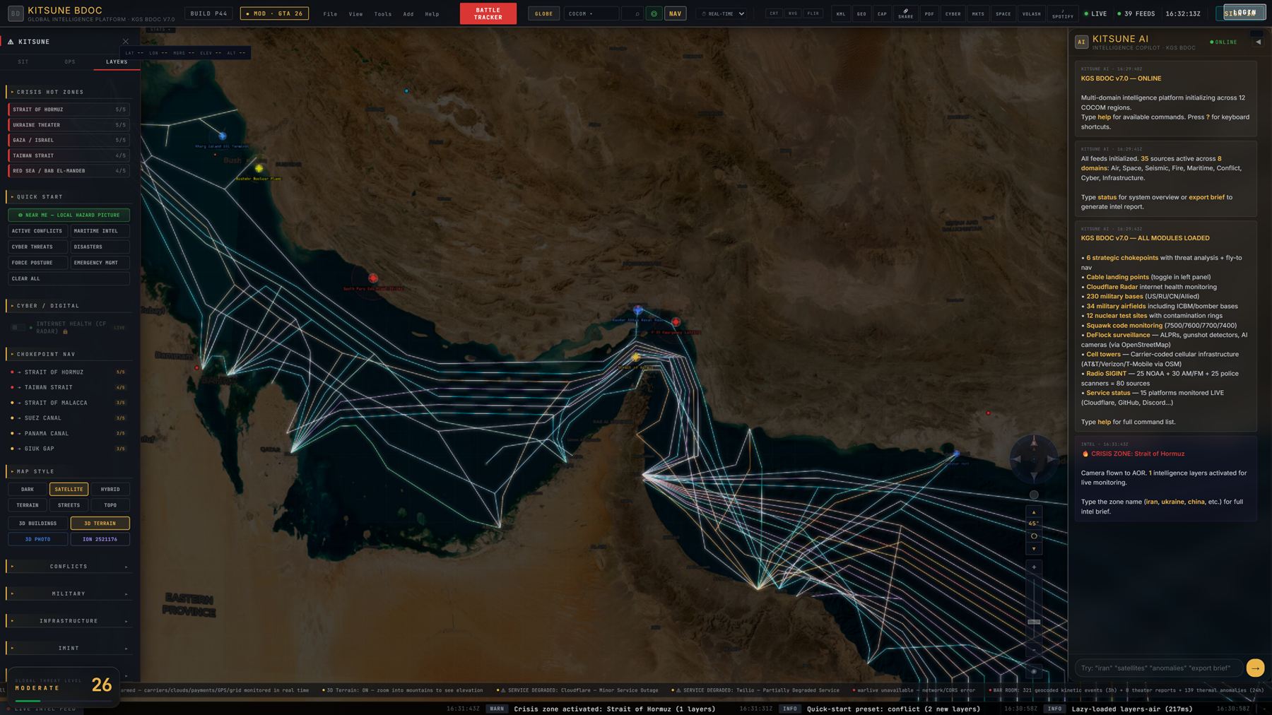1272x715 pixels.
Task: Click the tilt-down triangle below 45°
Action: coord(1034,548)
